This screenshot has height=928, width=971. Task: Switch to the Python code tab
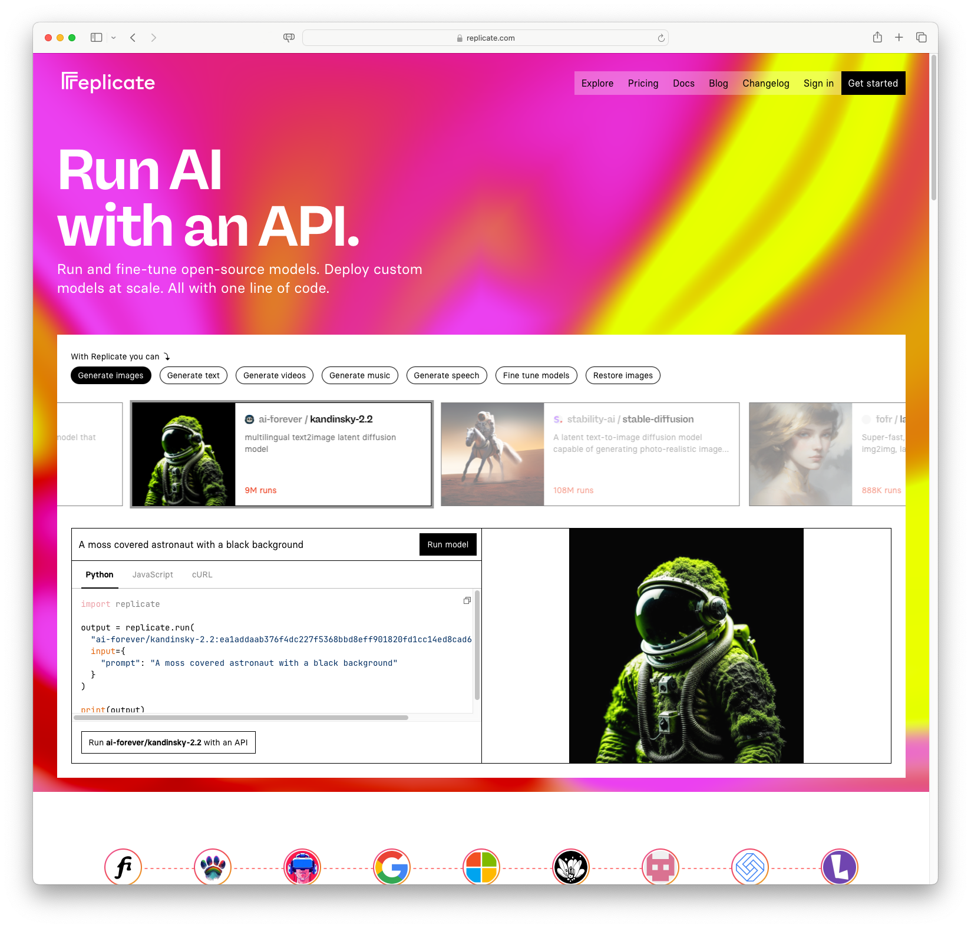click(100, 574)
